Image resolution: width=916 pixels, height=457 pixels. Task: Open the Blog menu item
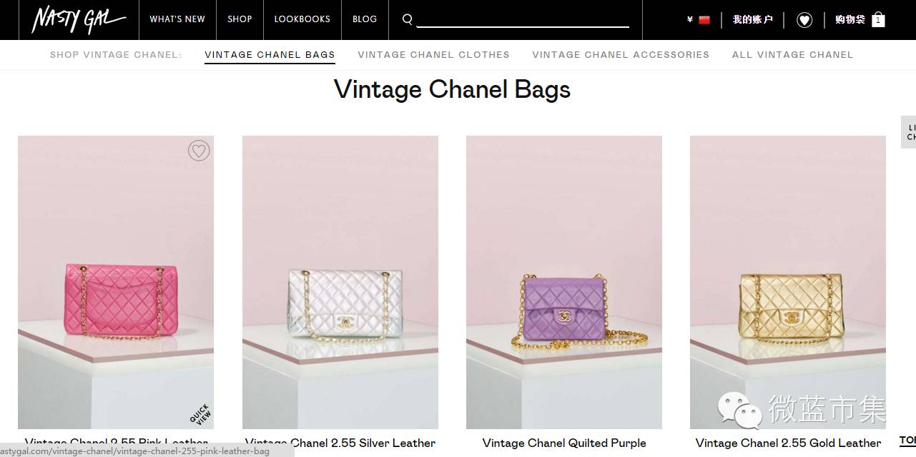[x=365, y=19]
